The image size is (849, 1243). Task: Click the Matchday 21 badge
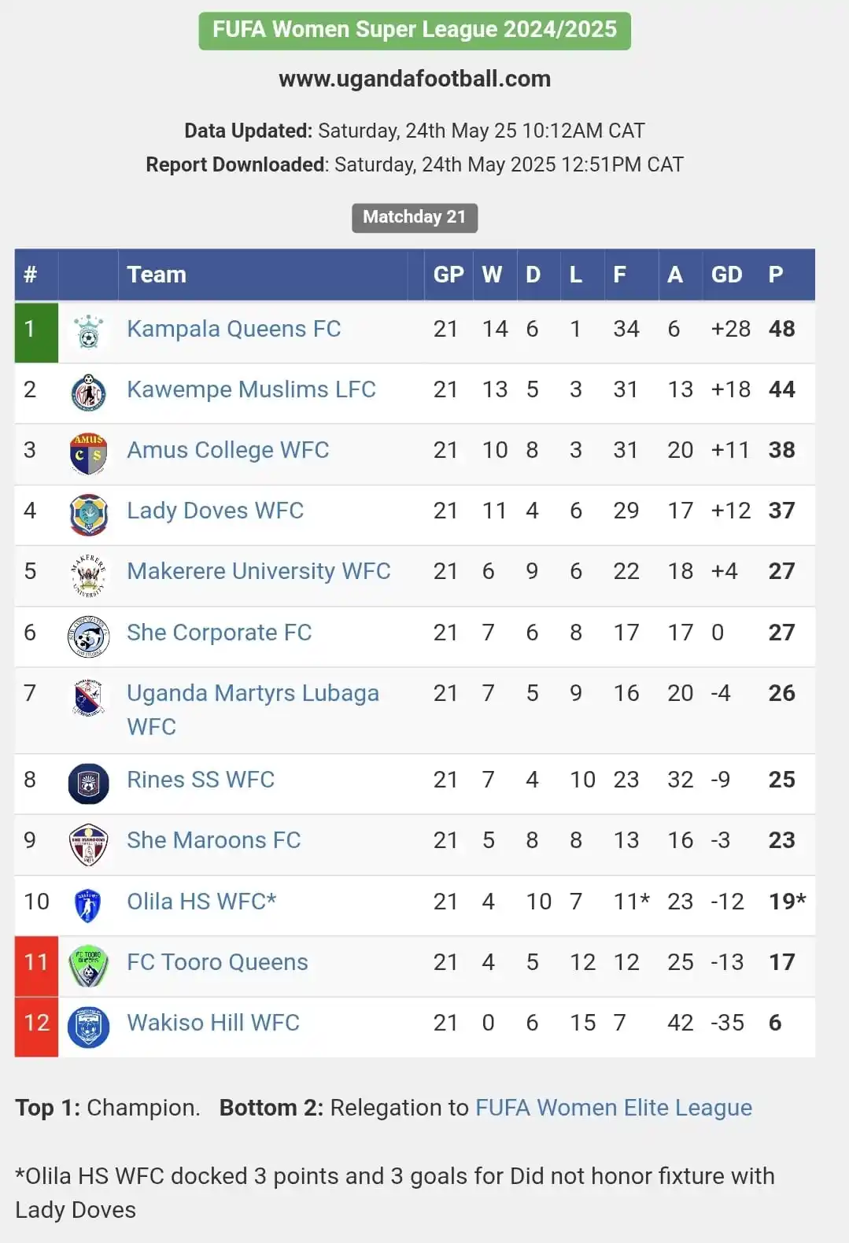click(415, 217)
